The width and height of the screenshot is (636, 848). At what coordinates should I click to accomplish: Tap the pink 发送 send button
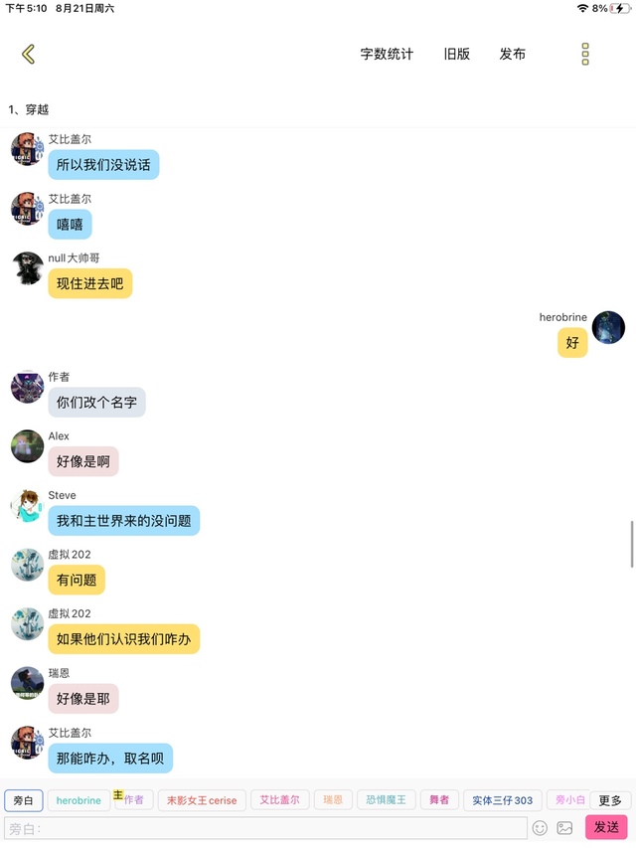[607, 827]
